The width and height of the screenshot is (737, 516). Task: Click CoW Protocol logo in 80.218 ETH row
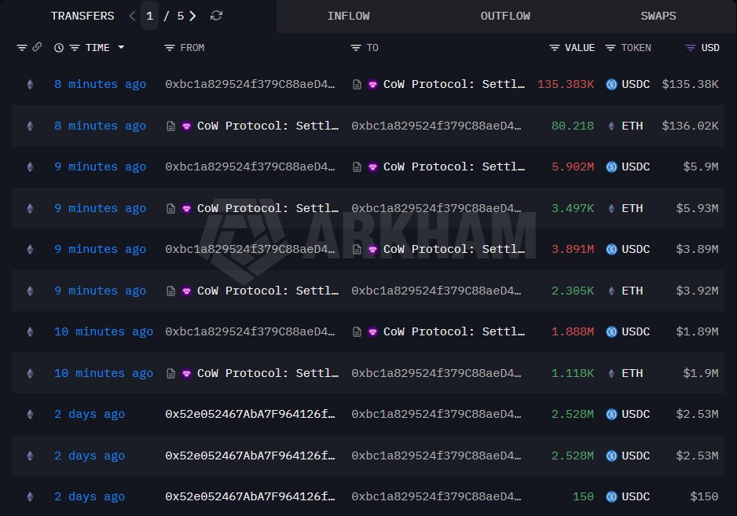pos(186,126)
